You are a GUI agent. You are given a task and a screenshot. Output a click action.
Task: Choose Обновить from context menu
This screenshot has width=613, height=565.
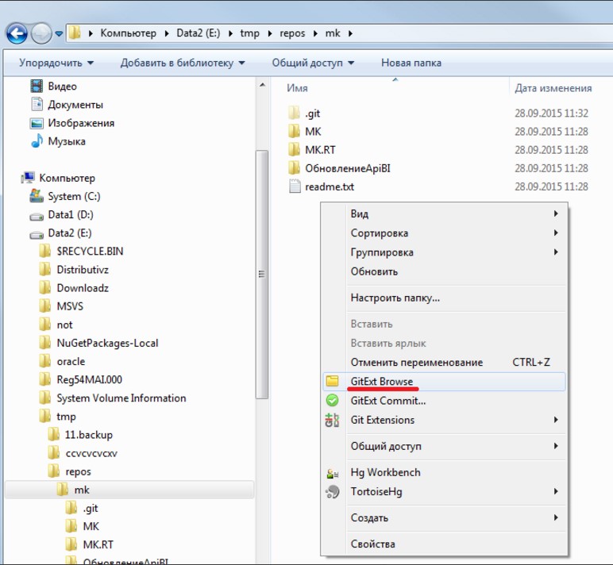374,271
